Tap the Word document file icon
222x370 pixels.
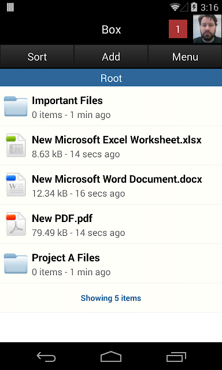tap(16, 184)
